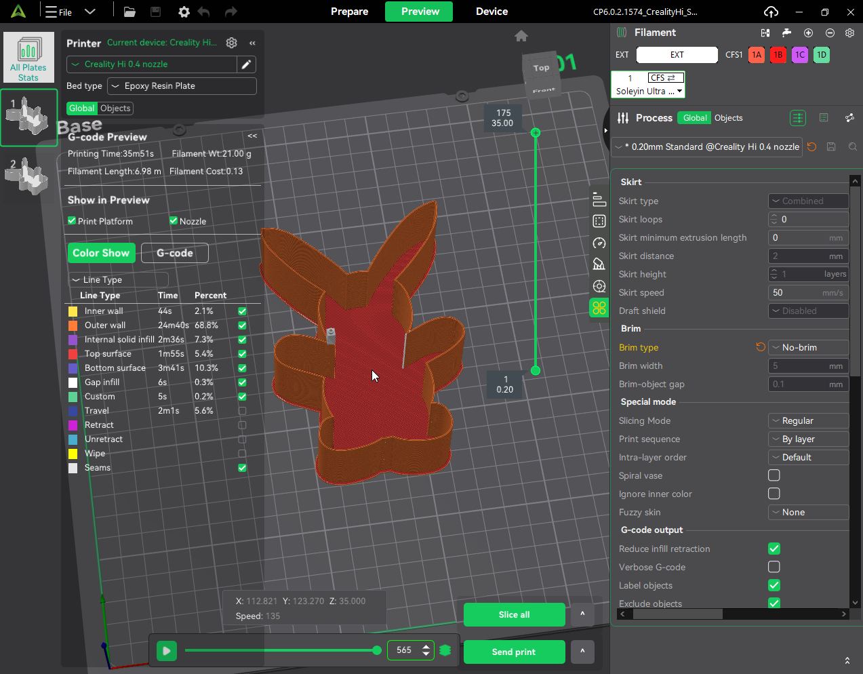The height and width of the screenshot is (674, 863).
Task: Click the spotlight icon in the viewport toolbar
Action: click(599, 264)
